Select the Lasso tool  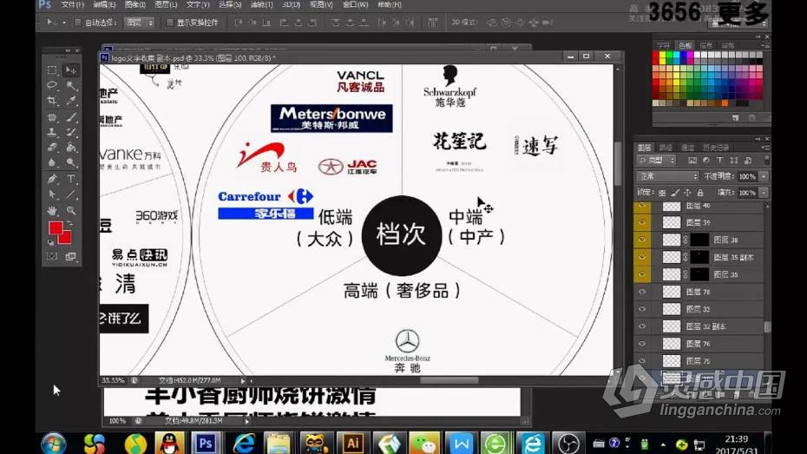tap(52, 85)
